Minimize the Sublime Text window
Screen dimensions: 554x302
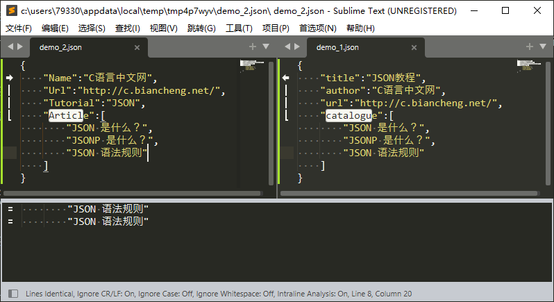click(474, 10)
